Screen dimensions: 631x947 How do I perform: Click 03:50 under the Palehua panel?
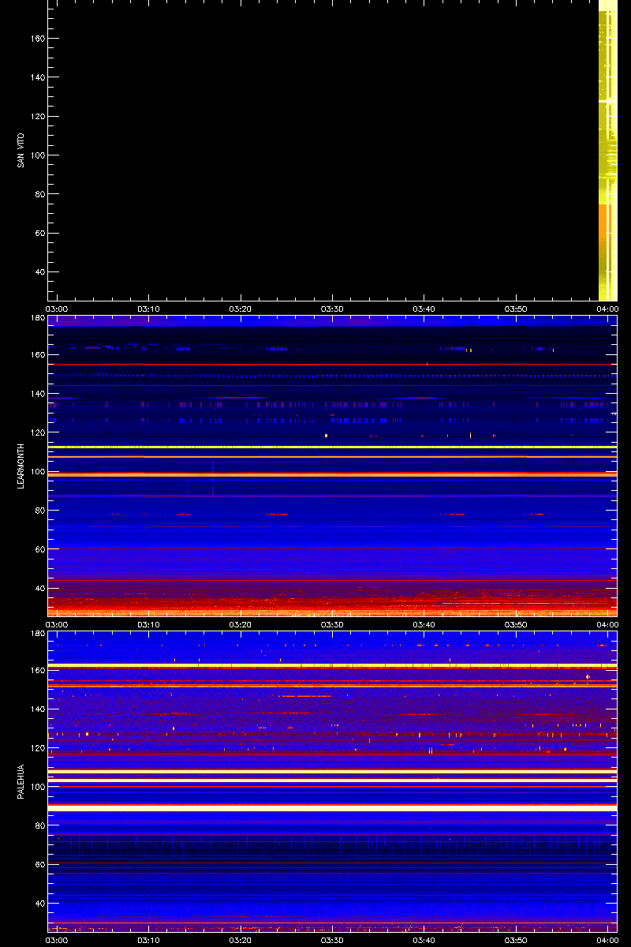516,940
